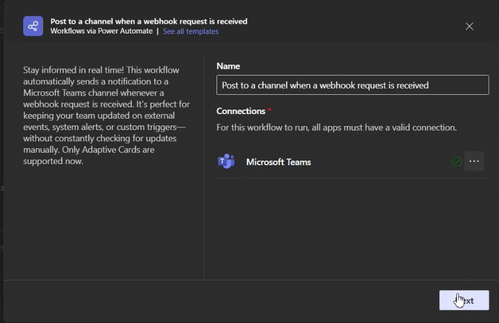499x323 pixels.
Task: Click the 'For this workflow to run' note
Action: click(336, 128)
